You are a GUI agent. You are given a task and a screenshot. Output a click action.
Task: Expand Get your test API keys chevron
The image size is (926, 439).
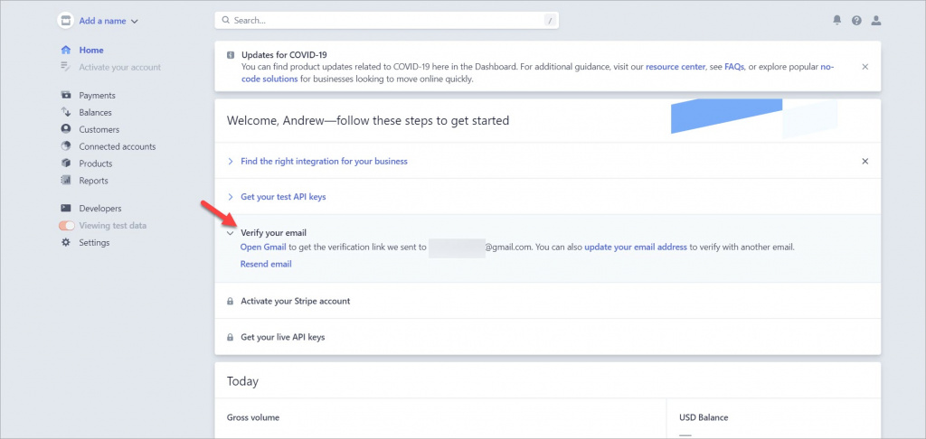231,197
